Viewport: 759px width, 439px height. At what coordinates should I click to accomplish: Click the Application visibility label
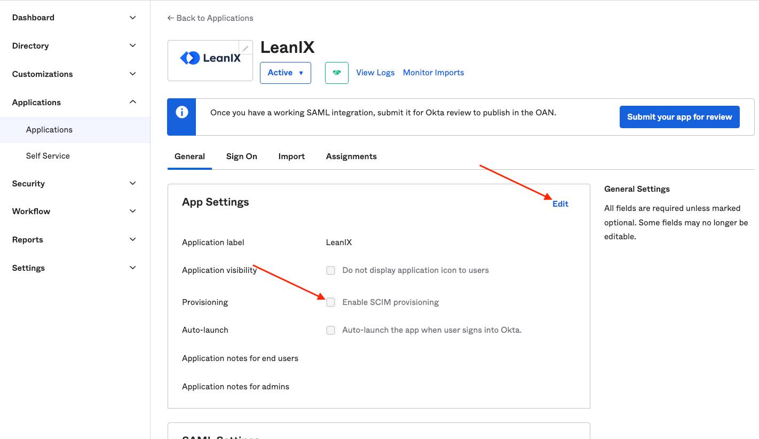[219, 270]
